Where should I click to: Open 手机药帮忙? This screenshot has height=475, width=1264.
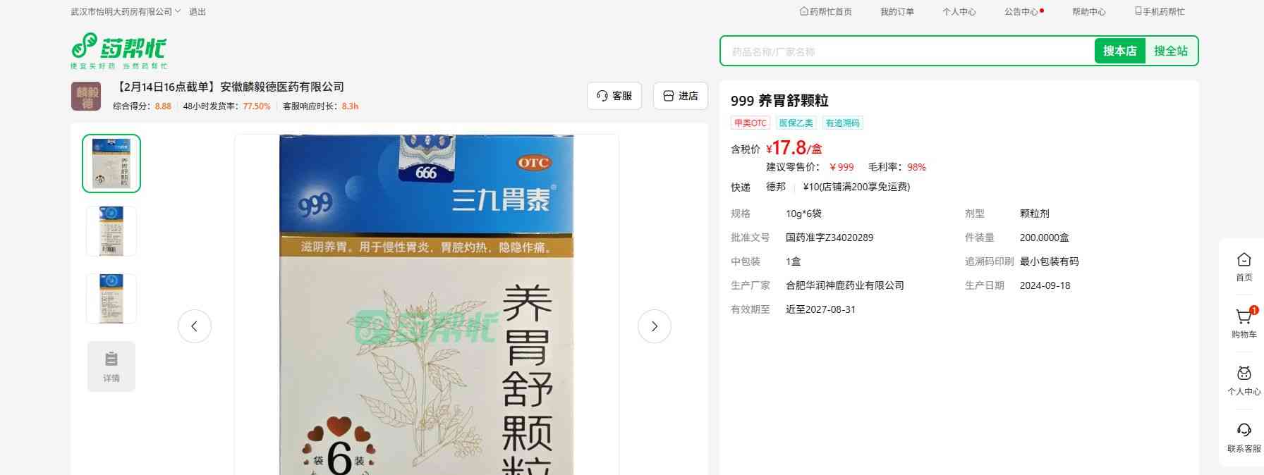(1160, 12)
